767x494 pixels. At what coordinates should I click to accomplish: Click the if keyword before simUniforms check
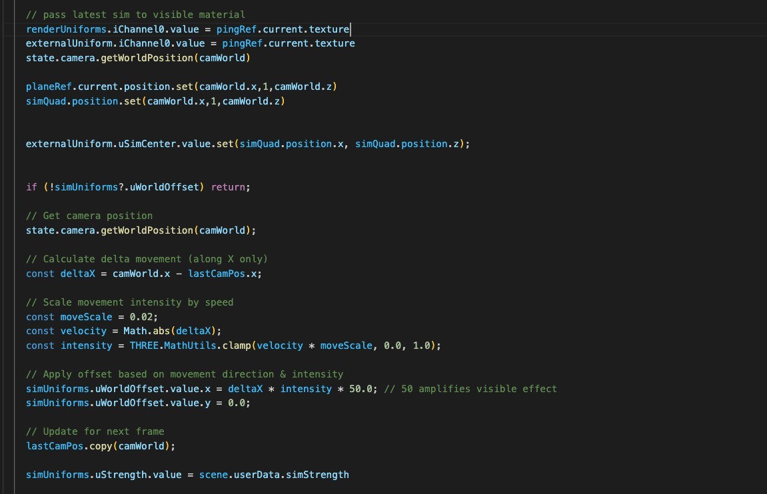[31, 187]
